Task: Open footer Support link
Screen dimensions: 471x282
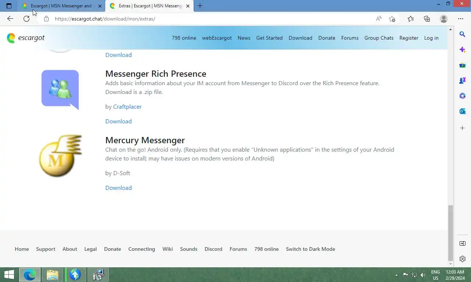Action: (46, 249)
